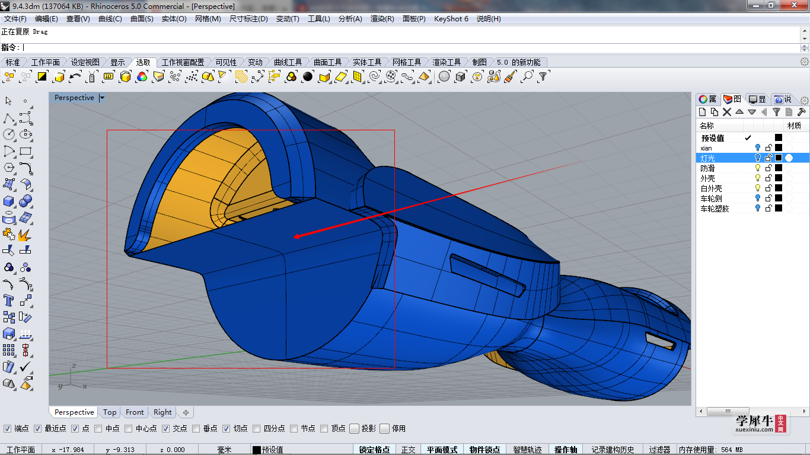Click the checkmark analysis tool icon
This screenshot has width=810, height=455.
[x=25, y=367]
